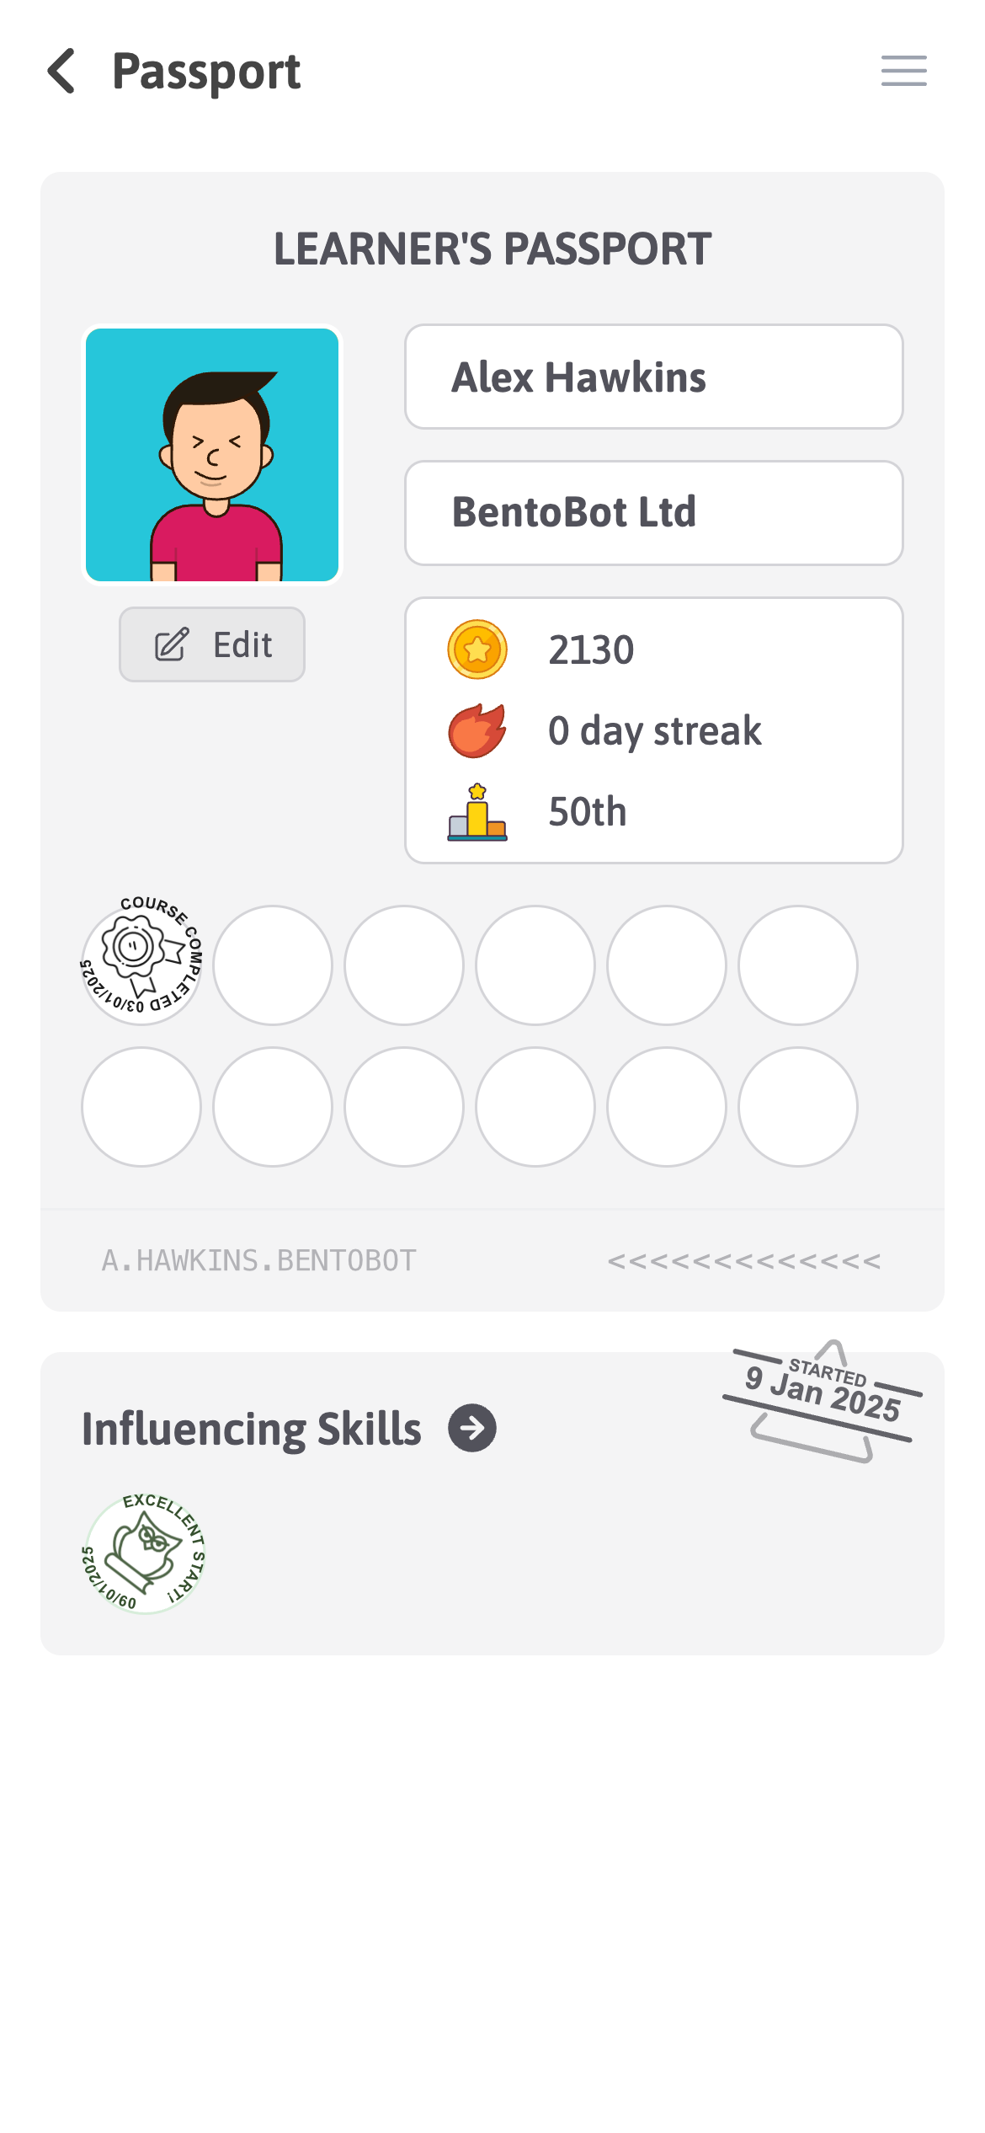Screen dimensions: 985x2133
Task: Click the 0 day streak text
Action: [655, 730]
